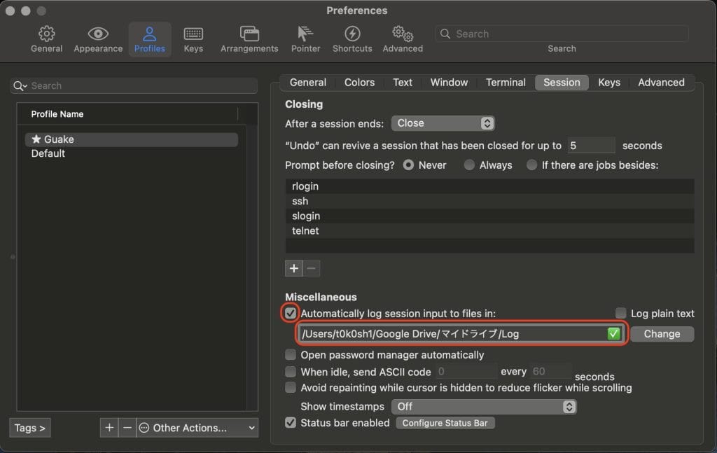Image resolution: width=717 pixels, height=453 pixels.
Task: Select slogin in jobs list
Action: click(489, 216)
